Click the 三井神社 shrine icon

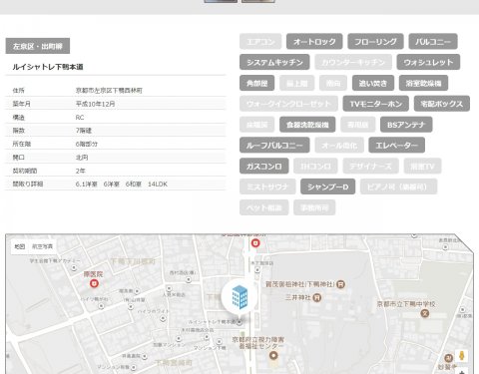(x=317, y=297)
